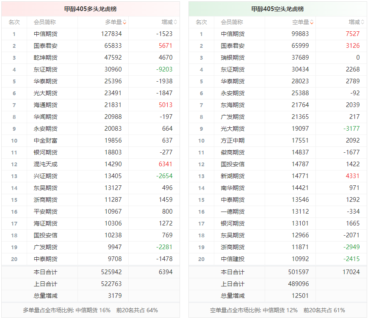
Task: Click 名次 header in short table
Action: coord(201,22)
